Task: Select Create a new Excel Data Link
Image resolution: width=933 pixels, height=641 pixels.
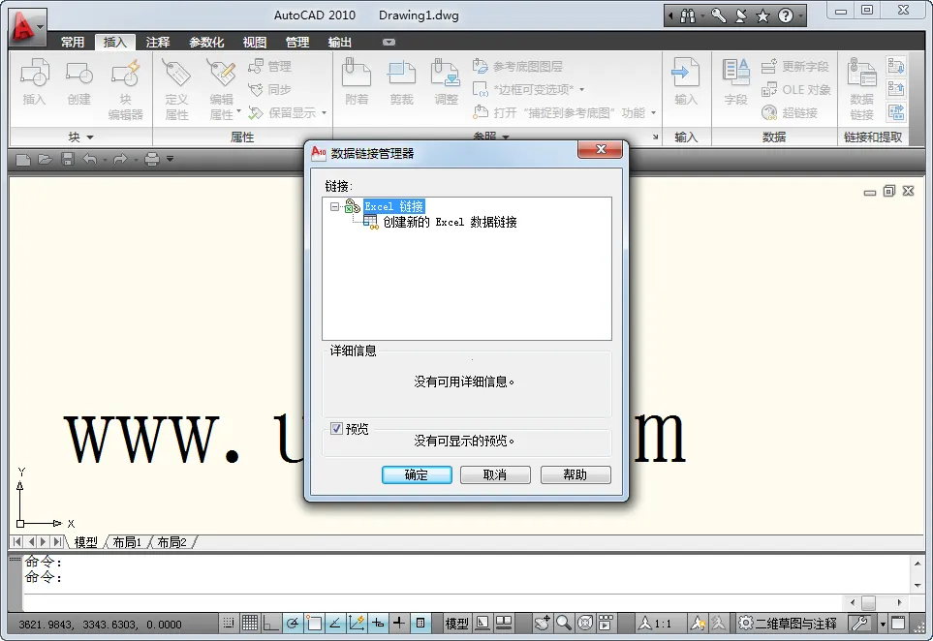Action: (449, 222)
